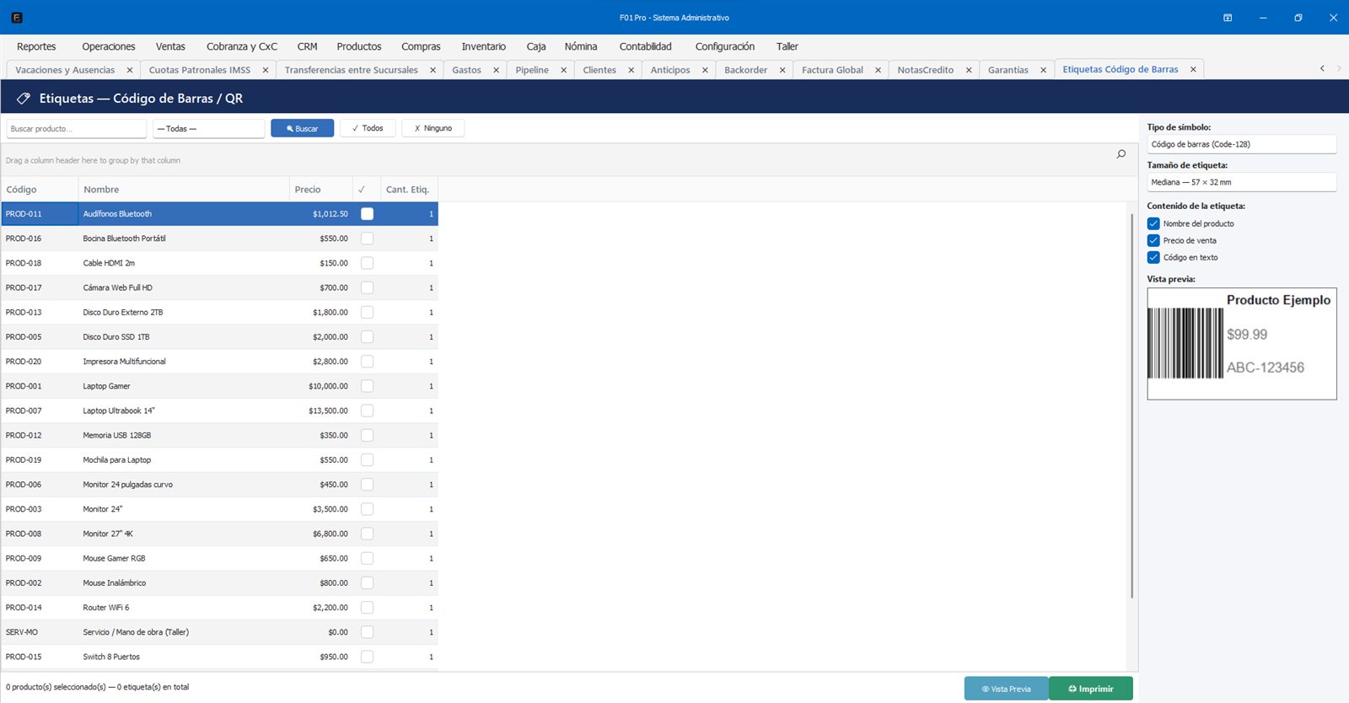Image resolution: width=1349 pixels, height=703 pixels.
Task: Click the tab strip scroll-left arrow
Action: point(1322,68)
